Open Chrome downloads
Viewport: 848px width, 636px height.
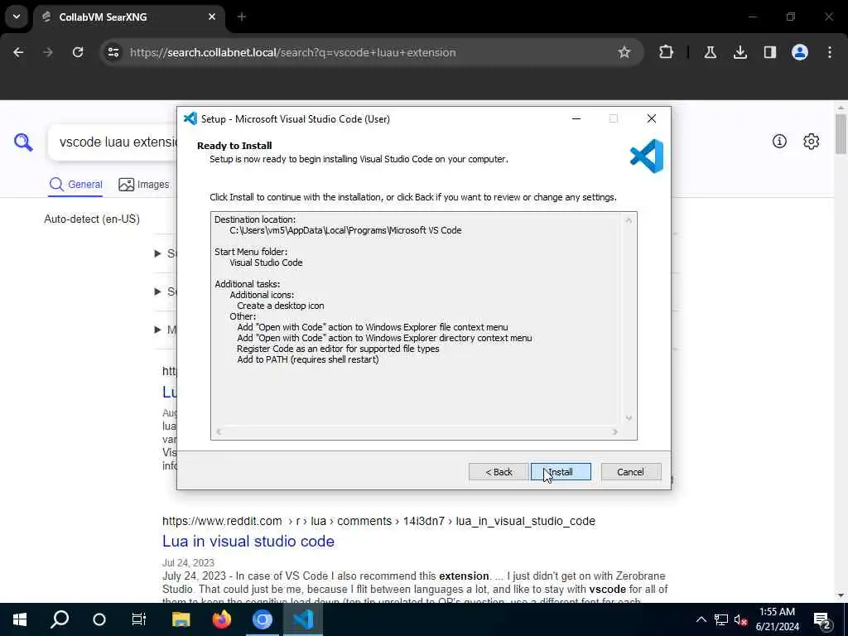740,52
